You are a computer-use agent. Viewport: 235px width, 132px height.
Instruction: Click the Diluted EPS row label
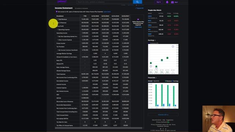tap(60, 64)
